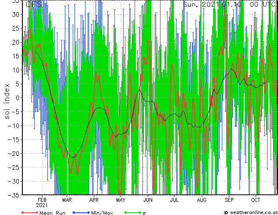Click the y-axis value 20
The height and width of the screenshot is (215, 278).
pos(16,42)
